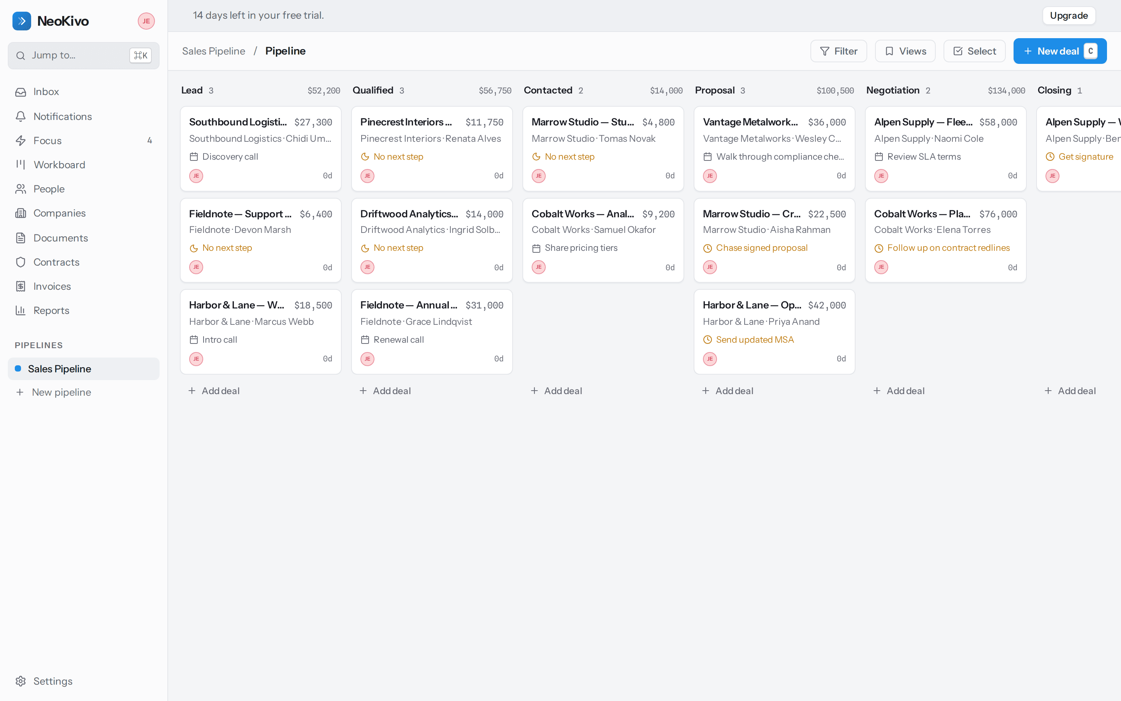Viewport: 1121px width, 701px height.
Task: Open Inbox in the sidebar
Action: click(83, 92)
